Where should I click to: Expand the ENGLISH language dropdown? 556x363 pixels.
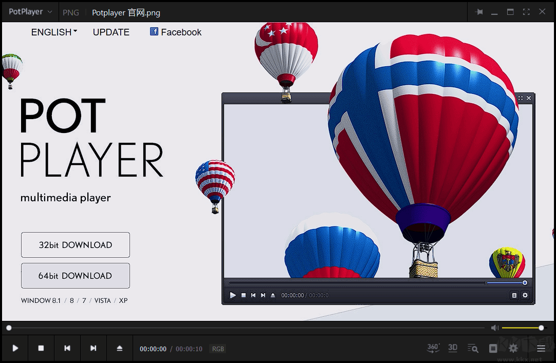pyautogui.click(x=54, y=32)
